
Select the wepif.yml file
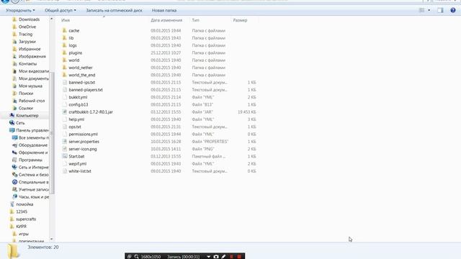(x=77, y=164)
